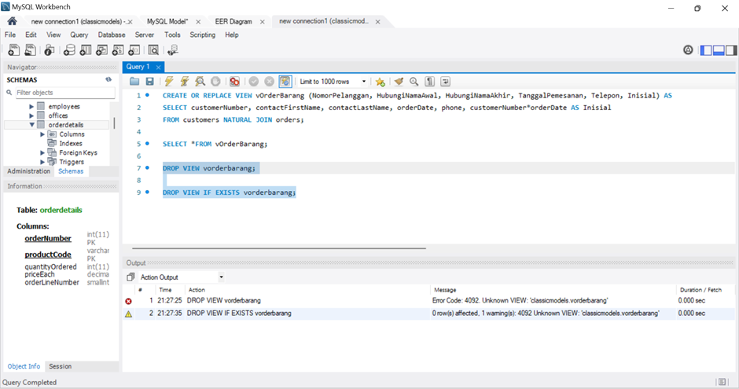Viewport: 739px width, 389px height.
Task: Create a new function toolbar icon
Action: click(134, 50)
